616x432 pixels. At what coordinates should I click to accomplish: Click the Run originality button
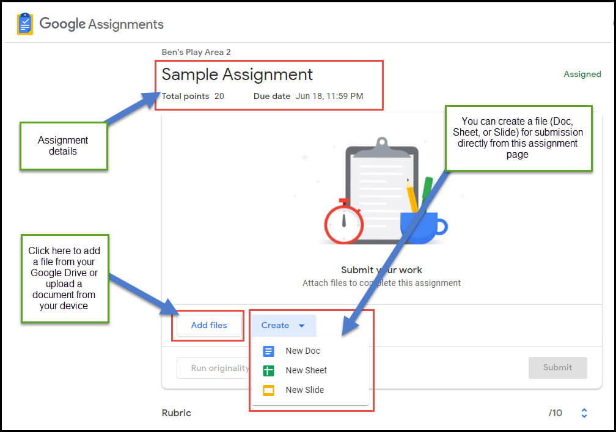214,368
